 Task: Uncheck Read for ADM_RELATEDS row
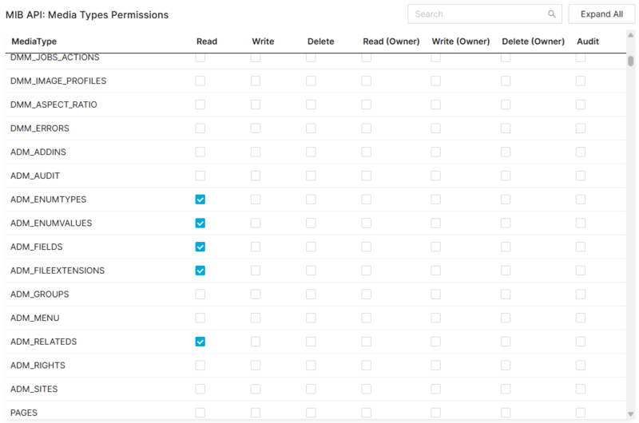pos(200,342)
